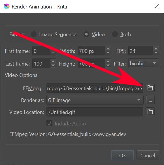The width and height of the screenshot is (164, 165).
Task: Increase the Height value with up arrow
Action: 108,61
